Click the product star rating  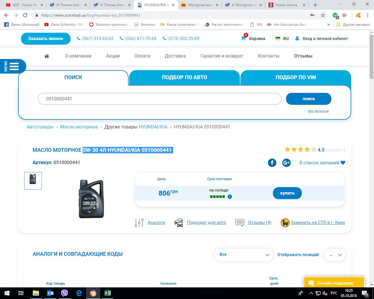point(300,149)
